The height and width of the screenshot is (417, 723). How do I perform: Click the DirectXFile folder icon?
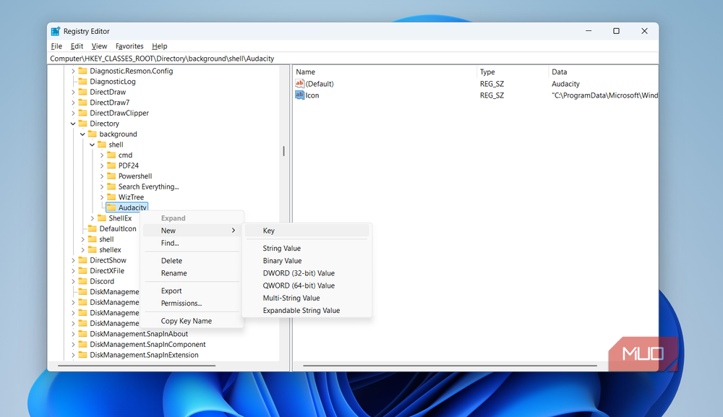(83, 270)
